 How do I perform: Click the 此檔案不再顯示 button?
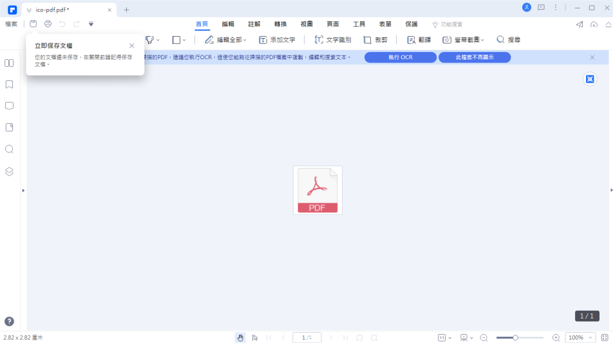coord(475,57)
